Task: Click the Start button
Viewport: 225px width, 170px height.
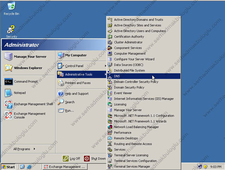Action: (8, 167)
